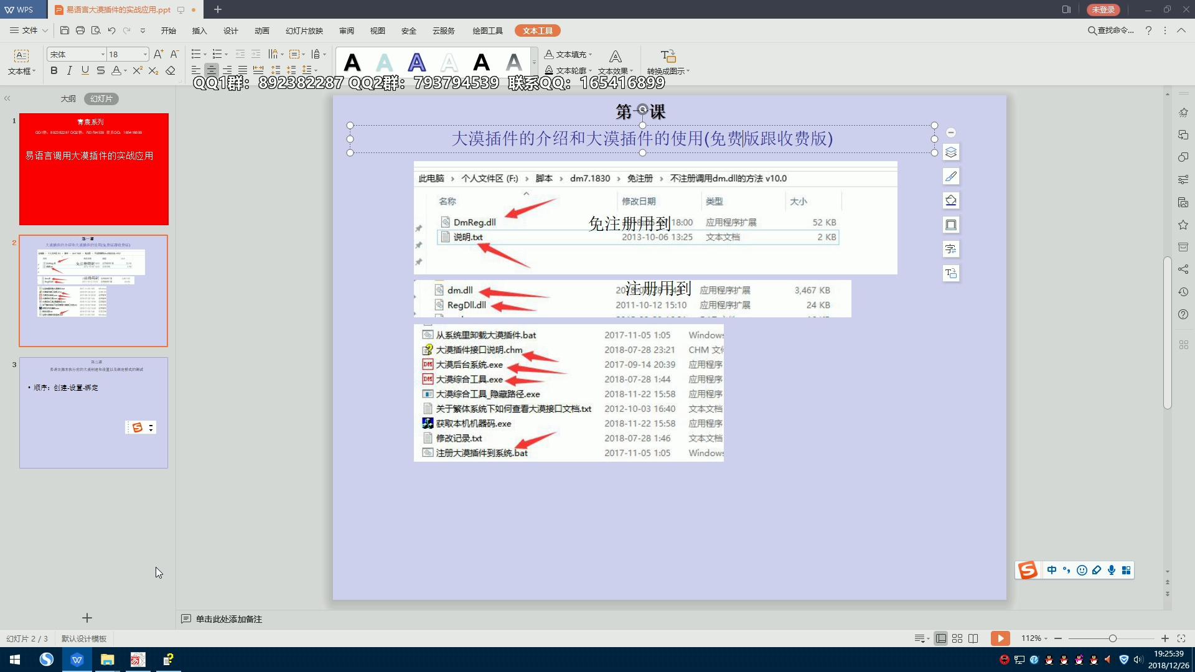Toggle bold formatting
The image size is (1195, 672).
[x=54, y=70]
